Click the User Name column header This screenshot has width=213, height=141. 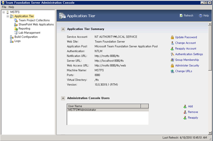104,106
